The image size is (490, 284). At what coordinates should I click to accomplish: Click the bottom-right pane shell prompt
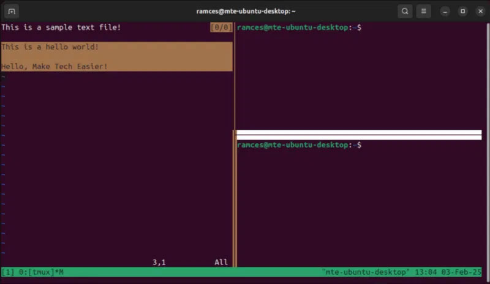[x=299, y=145]
